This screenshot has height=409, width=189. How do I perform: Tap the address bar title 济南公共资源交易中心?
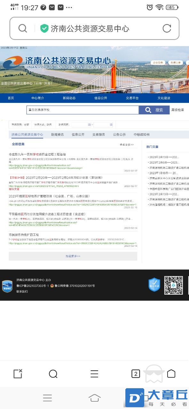point(90,28)
